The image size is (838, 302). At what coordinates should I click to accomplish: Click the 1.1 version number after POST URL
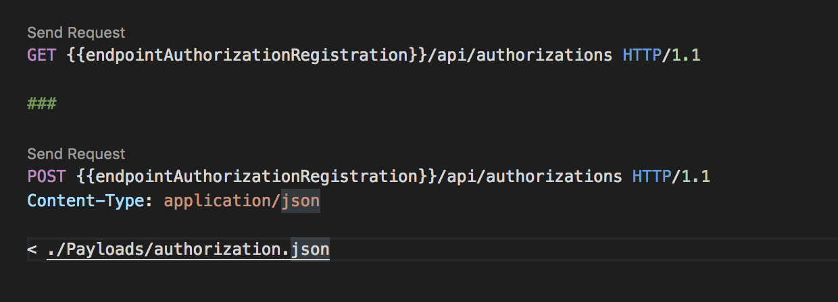tap(696, 177)
